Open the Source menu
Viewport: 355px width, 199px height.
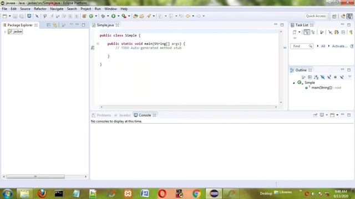tap(25, 9)
